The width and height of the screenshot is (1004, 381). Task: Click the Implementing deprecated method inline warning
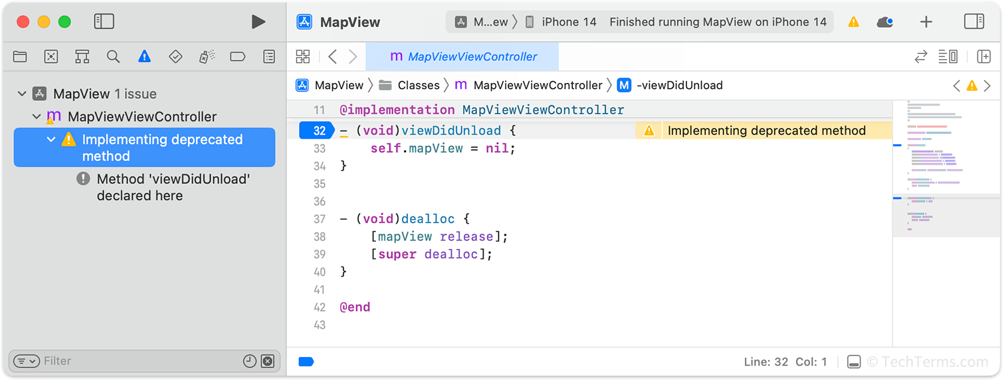point(764,131)
